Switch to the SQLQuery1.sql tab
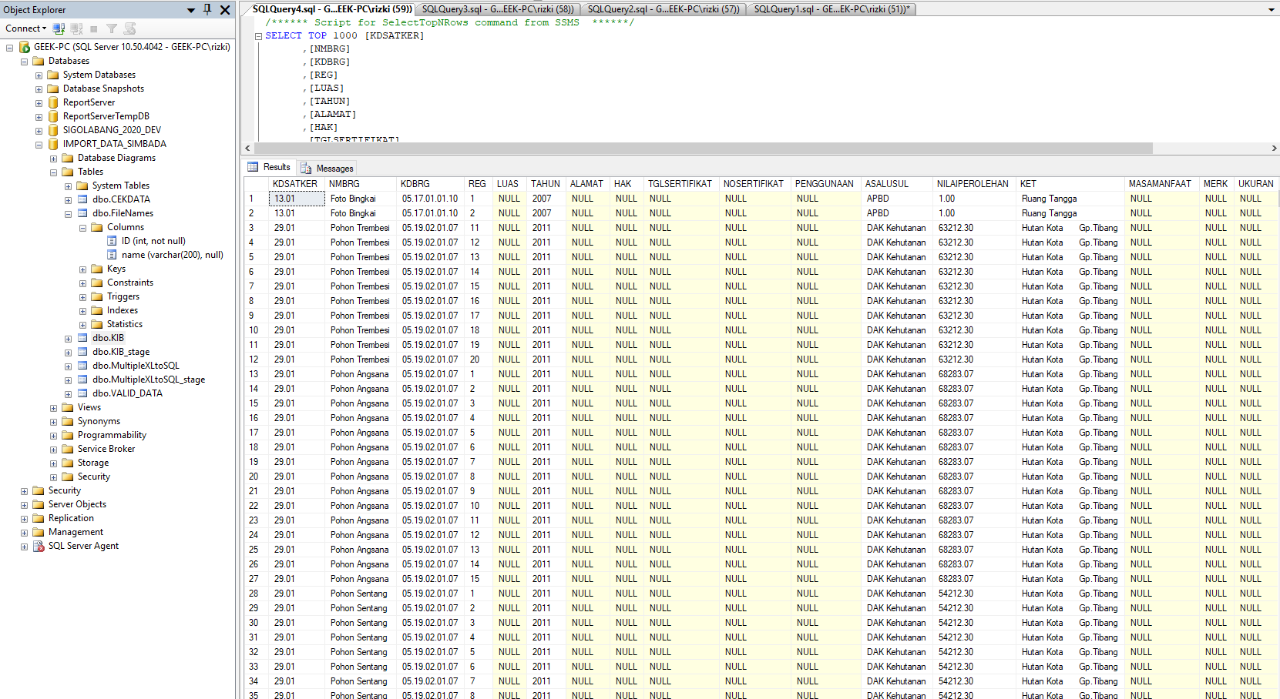 tap(831, 9)
